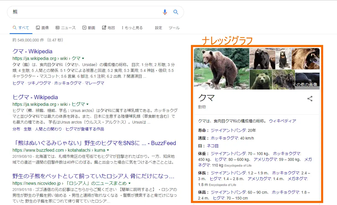This screenshot has width=337, height=205.
Task: Switch to the 地図 tab
Action: click(x=108, y=28)
